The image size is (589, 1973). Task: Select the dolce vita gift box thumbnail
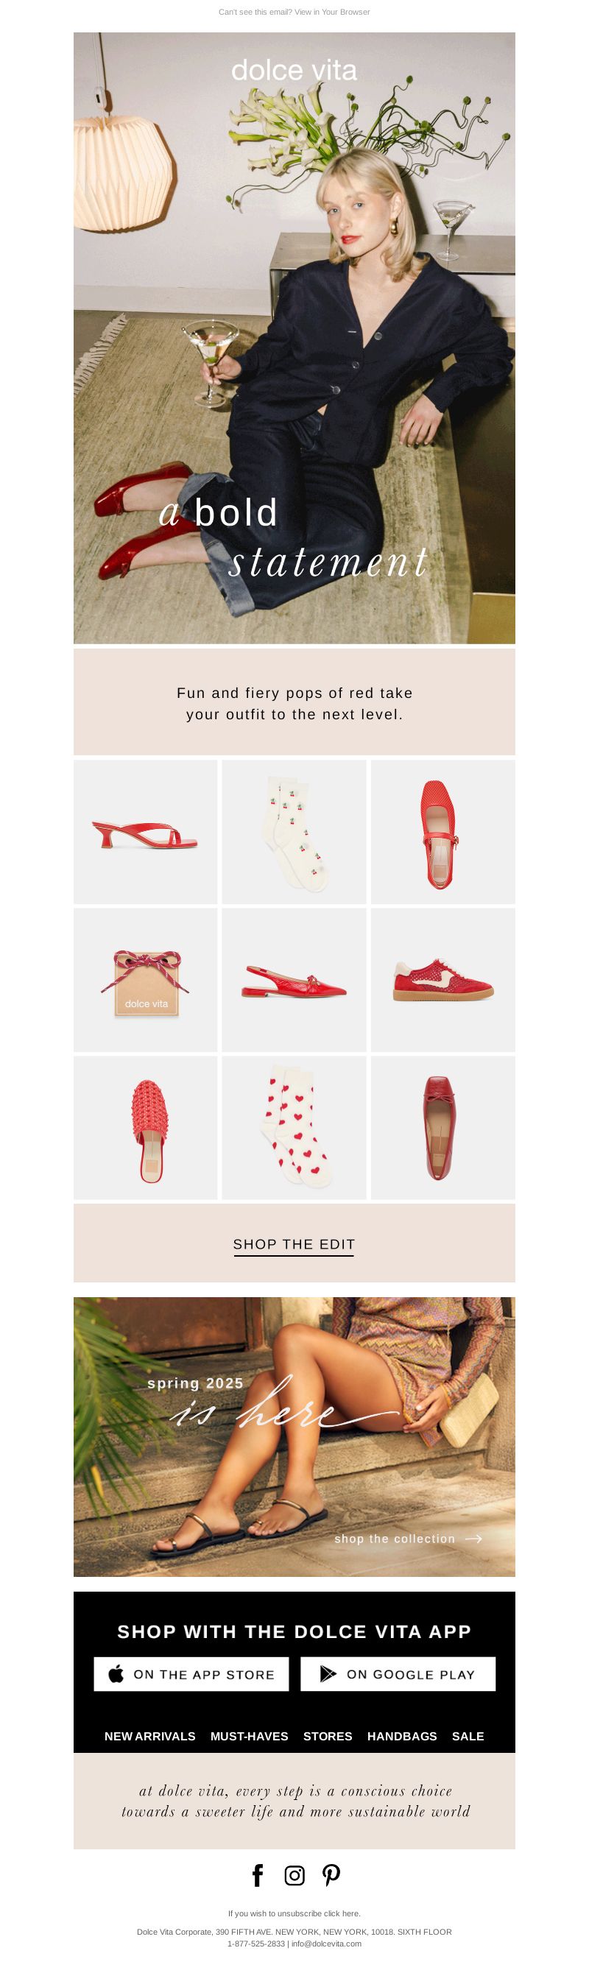tap(146, 980)
